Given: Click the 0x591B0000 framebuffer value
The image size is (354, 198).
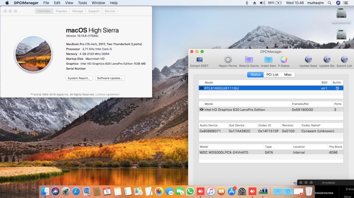Looking at the screenshot, I should (x=302, y=109).
